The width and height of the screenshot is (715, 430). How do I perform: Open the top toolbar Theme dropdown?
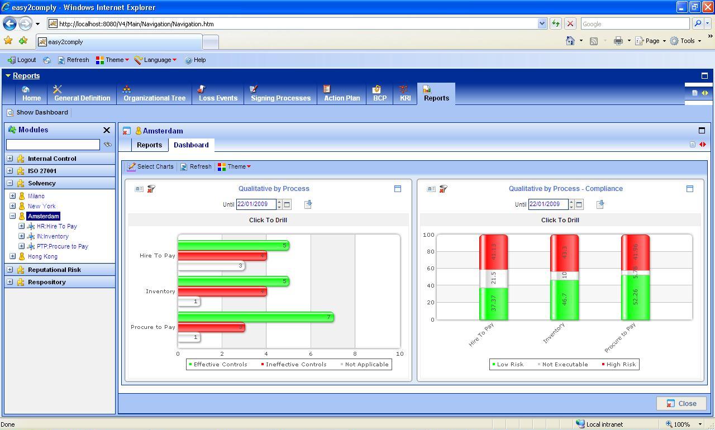pyautogui.click(x=112, y=60)
